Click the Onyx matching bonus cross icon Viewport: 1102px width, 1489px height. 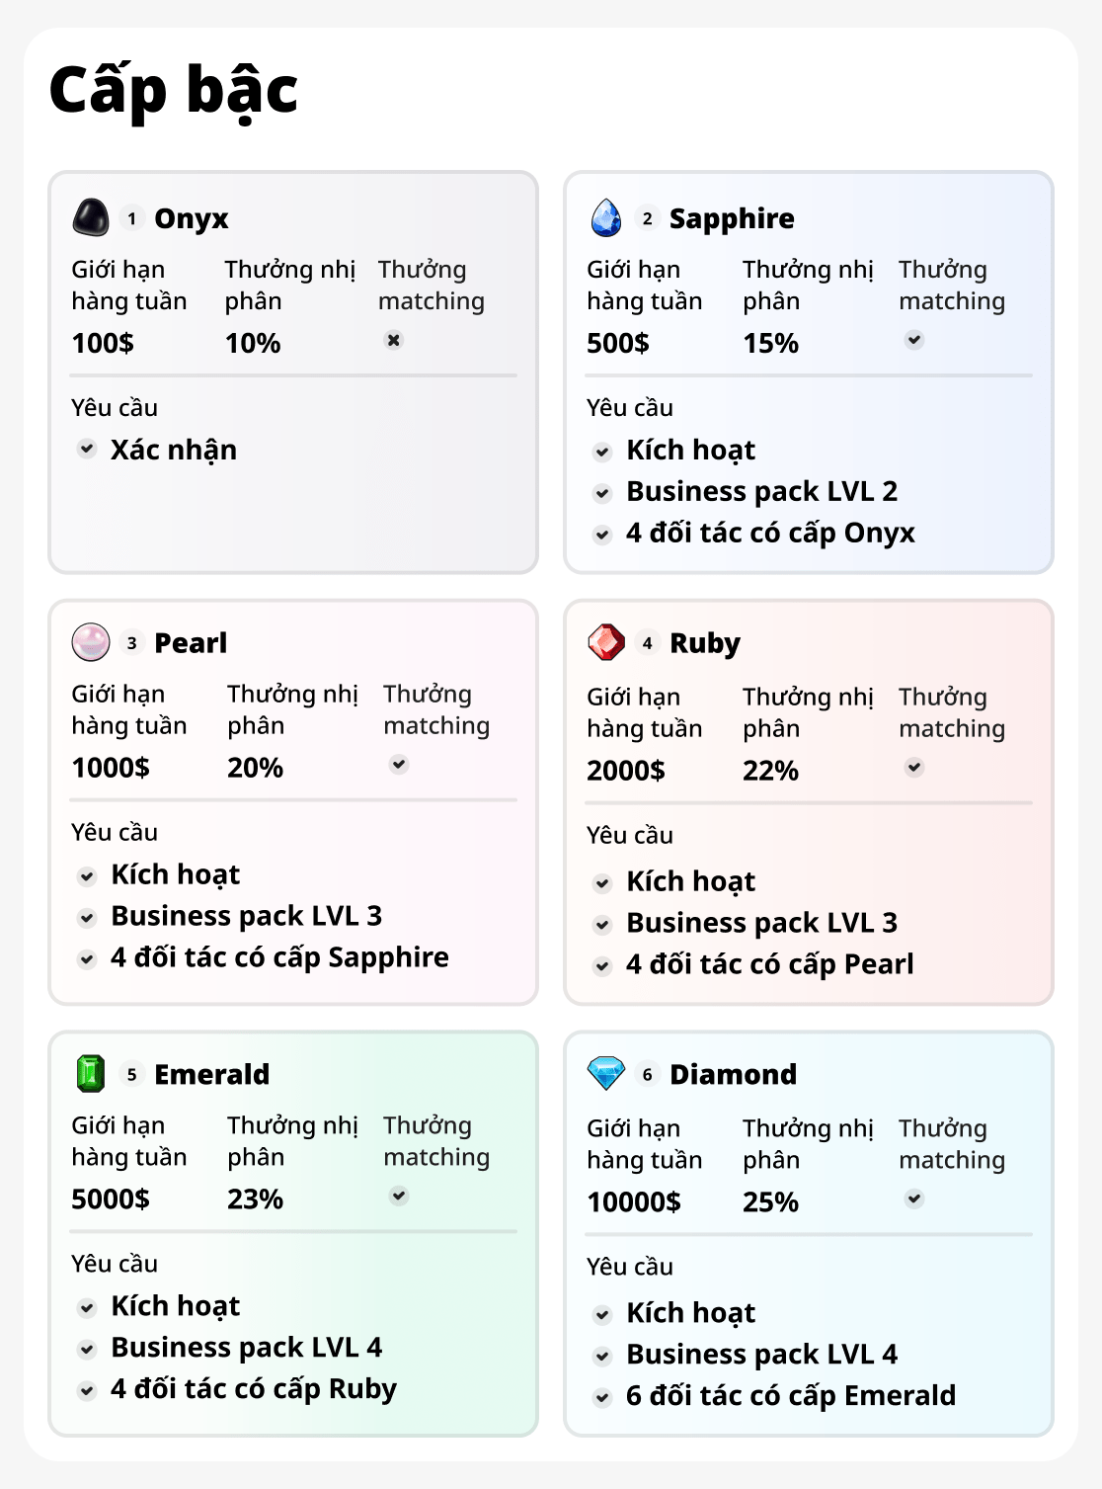tap(394, 340)
